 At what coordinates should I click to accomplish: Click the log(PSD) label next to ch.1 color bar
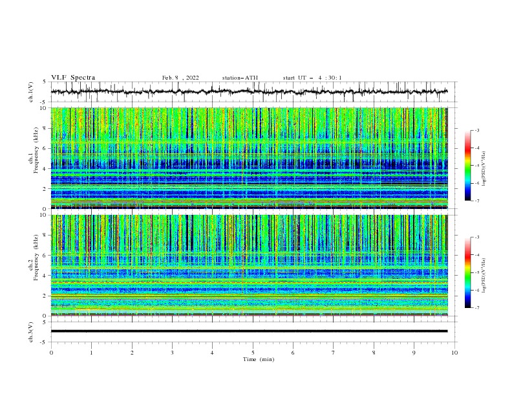484,169
